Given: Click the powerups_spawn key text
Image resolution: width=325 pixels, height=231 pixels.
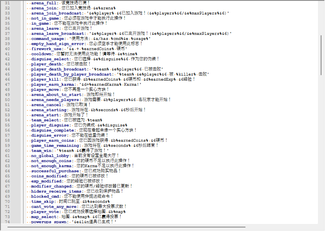Looking at the screenshot, I should (50, 222).
